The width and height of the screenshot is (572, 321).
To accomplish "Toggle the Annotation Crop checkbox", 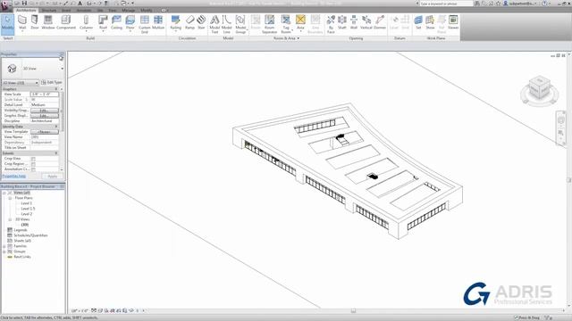I will 33,169.
